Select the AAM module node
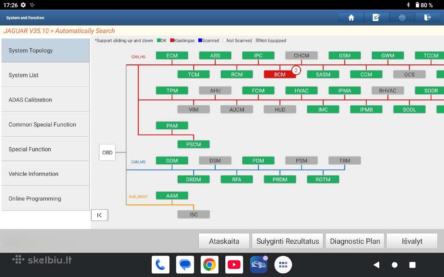444x277 pixels. pyautogui.click(x=172, y=196)
